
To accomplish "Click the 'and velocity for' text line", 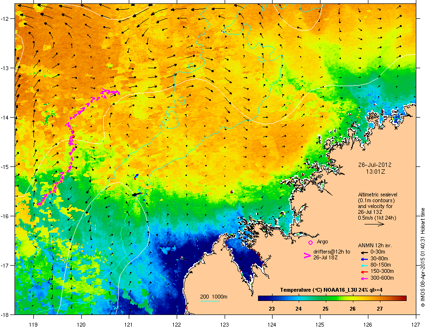I will 375,206.
